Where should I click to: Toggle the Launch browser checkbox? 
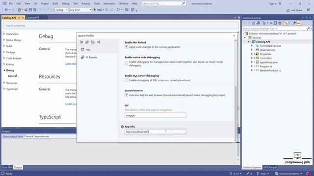tap(127, 95)
